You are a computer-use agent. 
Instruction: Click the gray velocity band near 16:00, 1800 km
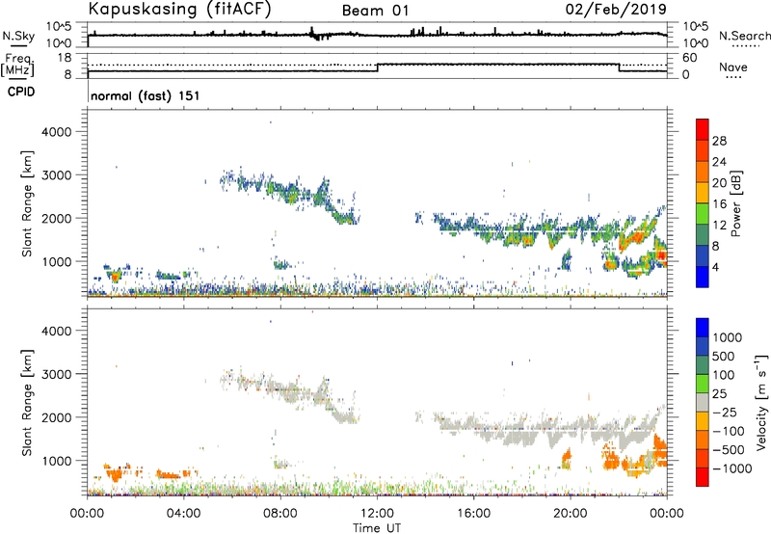[x=474, y=427]
